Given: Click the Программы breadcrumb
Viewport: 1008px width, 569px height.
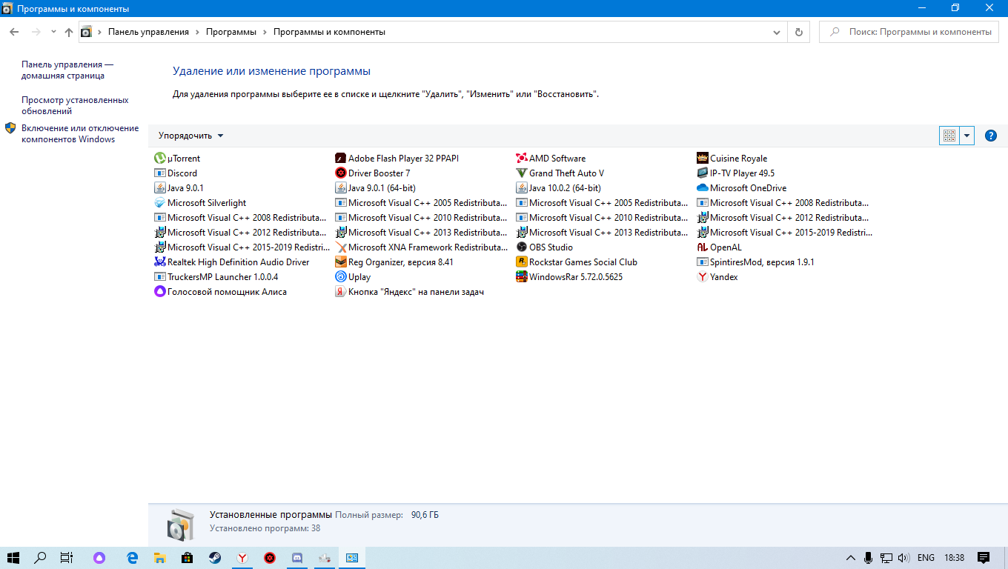Looking at the screenshot, I should pos(231,32).
